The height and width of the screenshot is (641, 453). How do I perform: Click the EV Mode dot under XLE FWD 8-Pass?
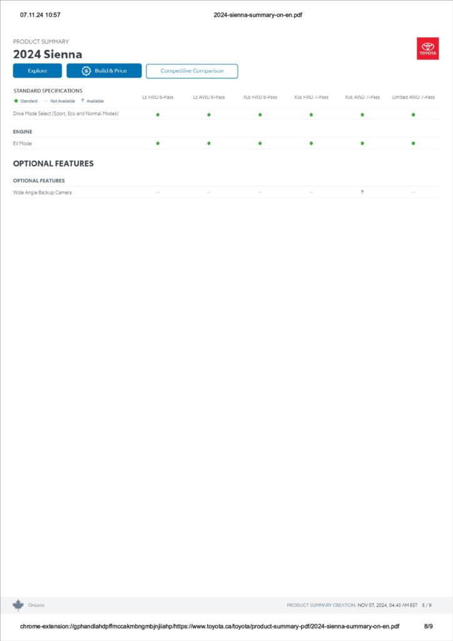pos(260,143)
